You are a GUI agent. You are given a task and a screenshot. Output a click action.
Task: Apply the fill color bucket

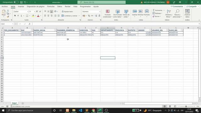pyautogui.click(x=33, y=16)
